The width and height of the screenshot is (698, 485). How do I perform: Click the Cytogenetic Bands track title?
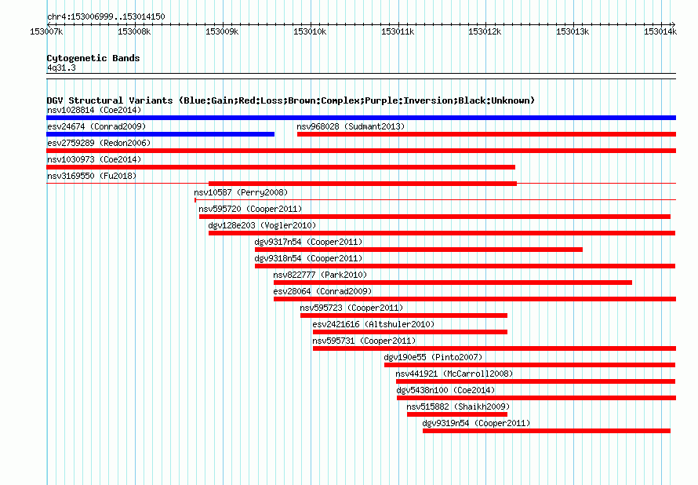coord(93,58)
